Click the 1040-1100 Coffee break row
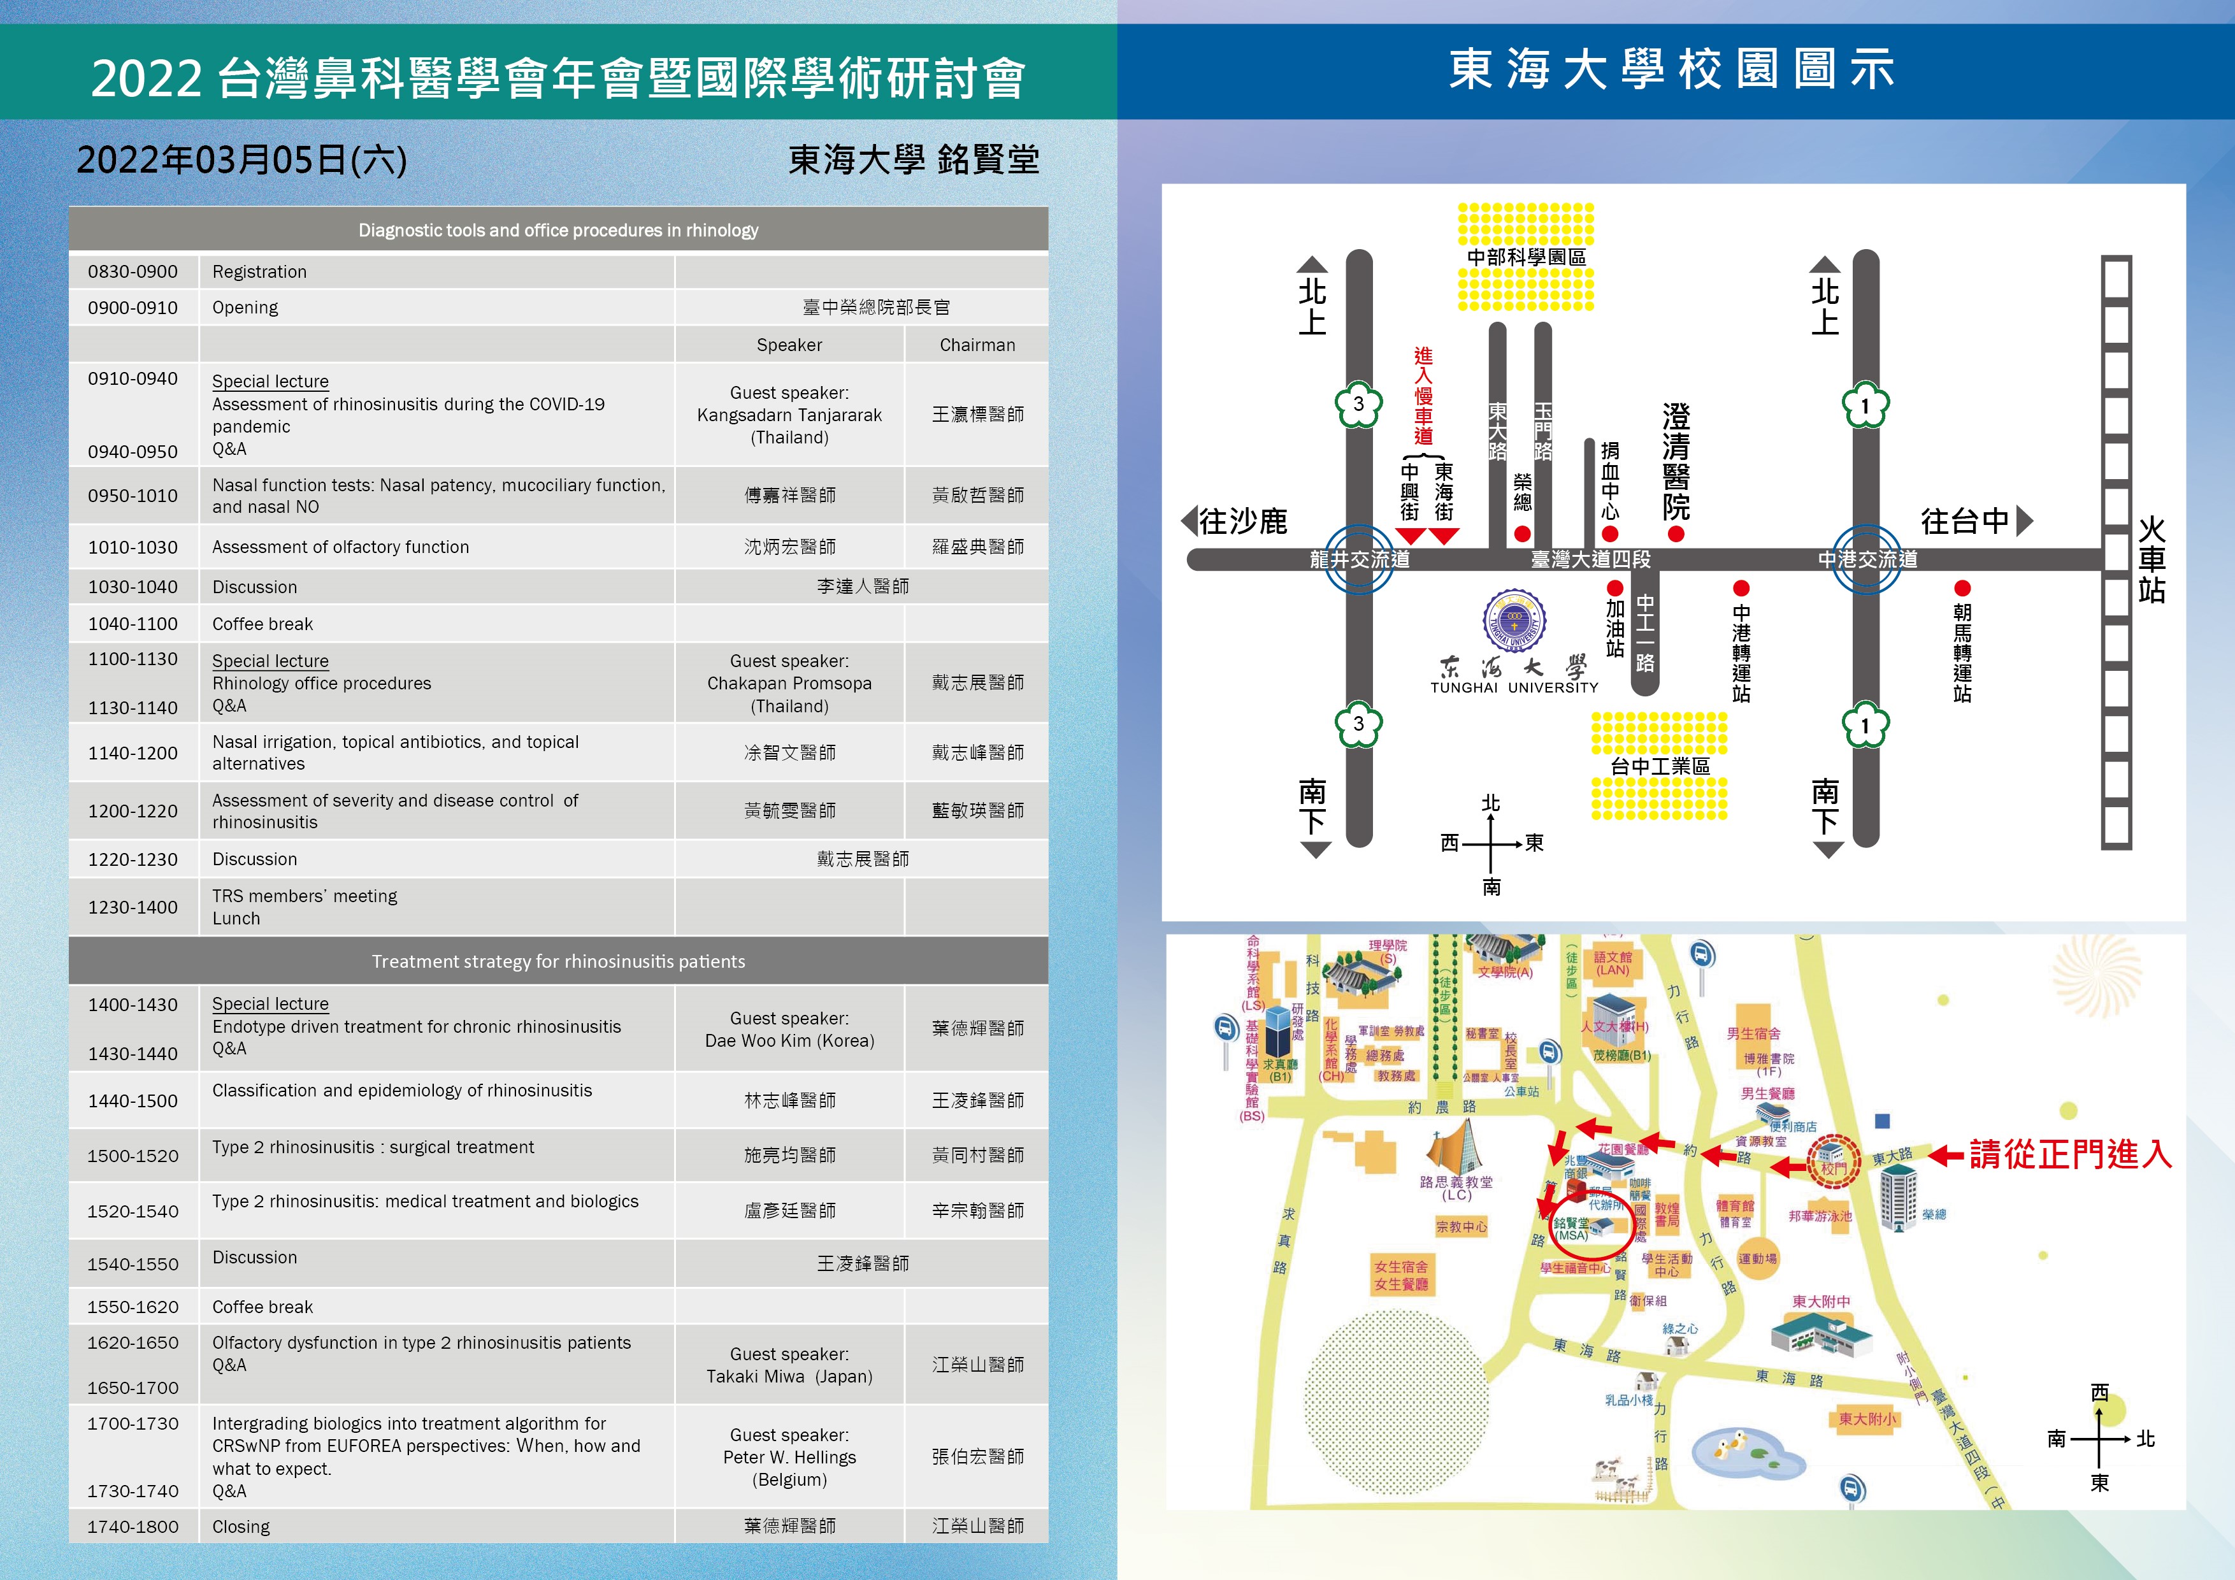This screenshot has width=2235, height=1580. tap(557, 624)
